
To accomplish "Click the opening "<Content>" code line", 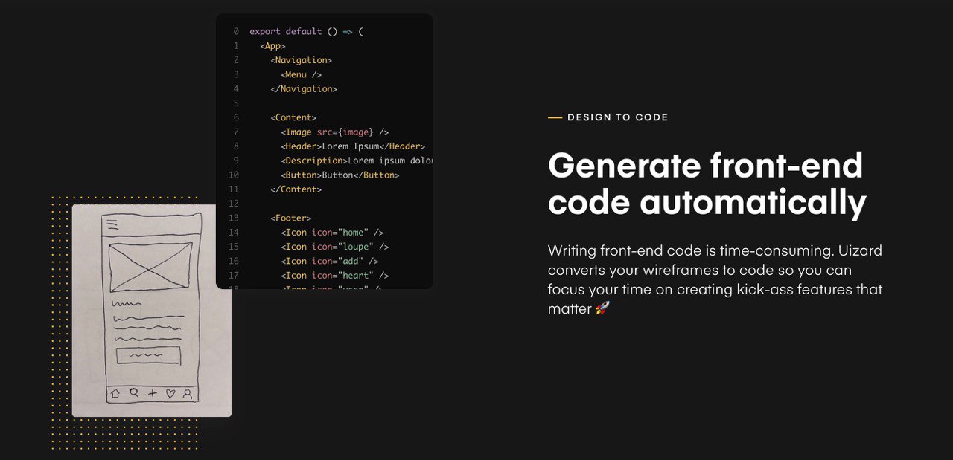I will tap(293, 117).
